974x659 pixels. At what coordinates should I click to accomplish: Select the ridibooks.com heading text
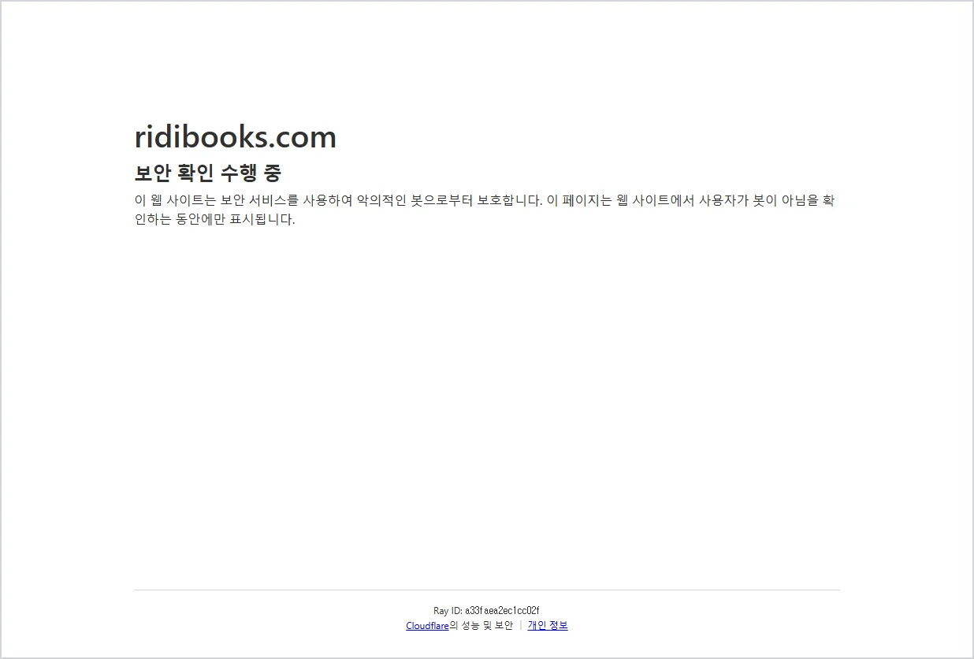236,137
